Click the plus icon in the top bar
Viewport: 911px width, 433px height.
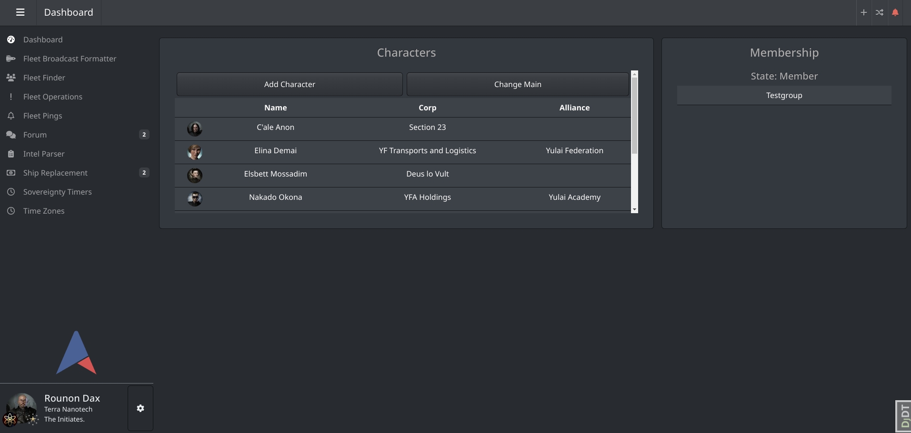(863, 12)
